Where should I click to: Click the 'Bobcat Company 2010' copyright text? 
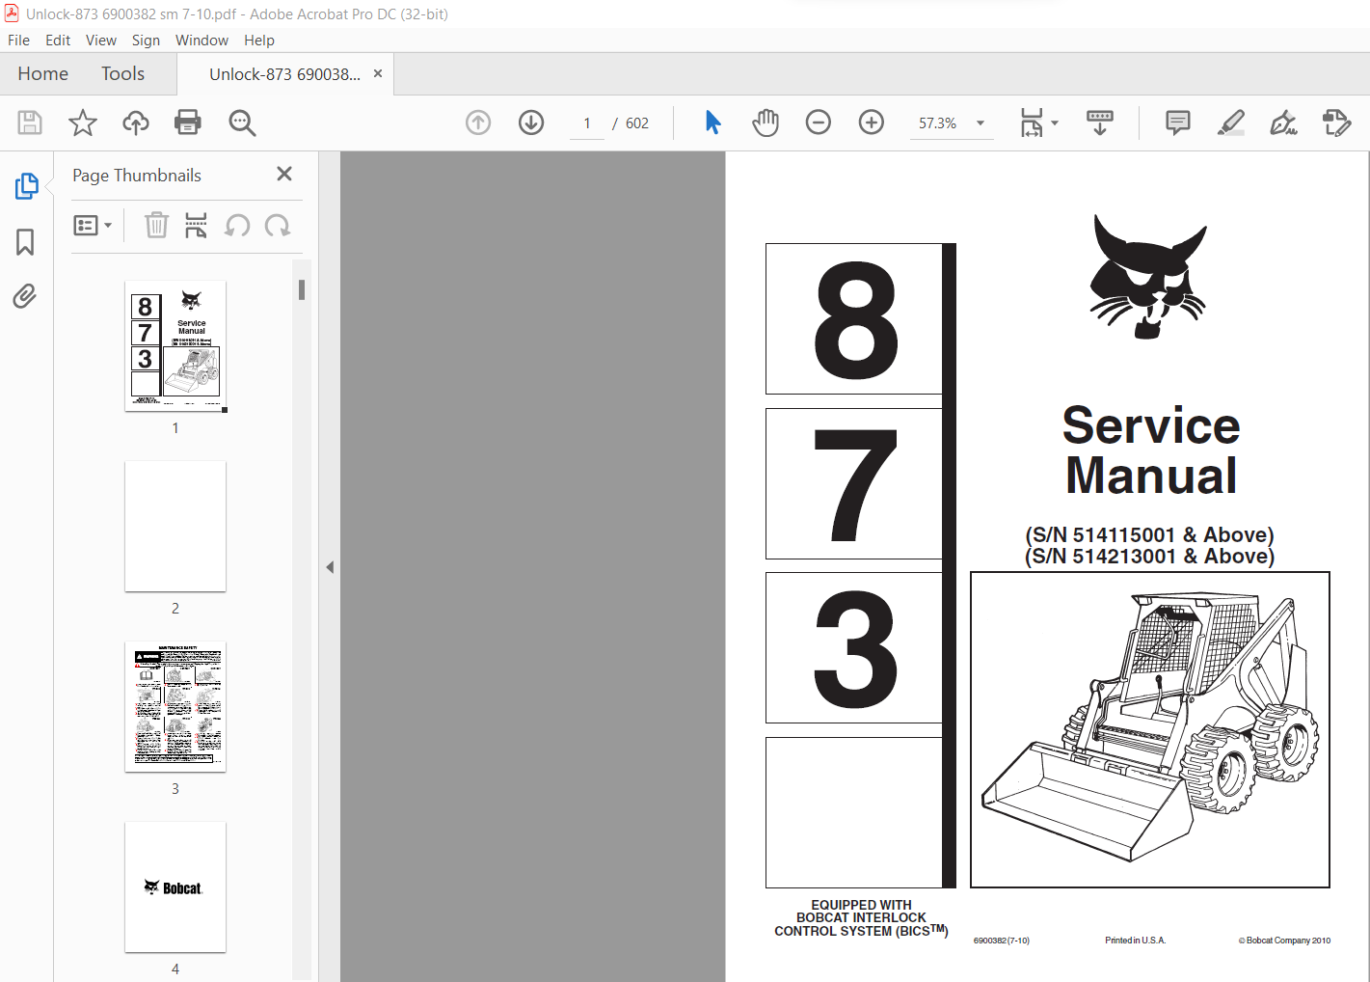(1284, 941)
